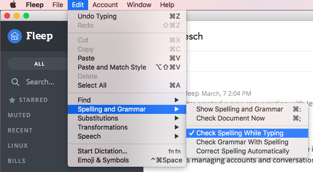Choose Undo Typing
The image size is (313, 172).
click(127, 16)
